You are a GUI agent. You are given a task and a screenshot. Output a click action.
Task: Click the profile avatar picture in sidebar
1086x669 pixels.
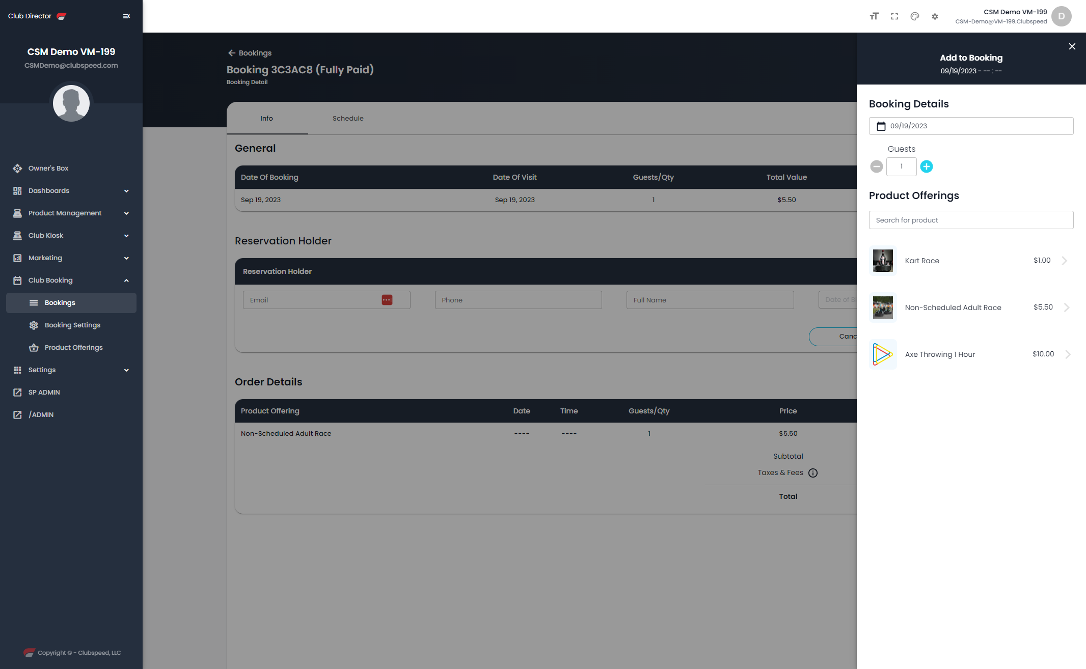71,103
